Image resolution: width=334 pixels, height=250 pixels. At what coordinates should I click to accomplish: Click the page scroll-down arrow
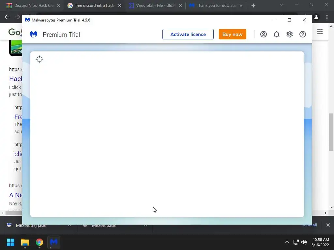click(331, 207)
